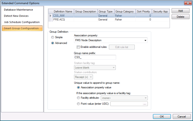
Task: Click Sort Priority 0 in PRE-ACQ row
Action: click(x=144, y=20)
